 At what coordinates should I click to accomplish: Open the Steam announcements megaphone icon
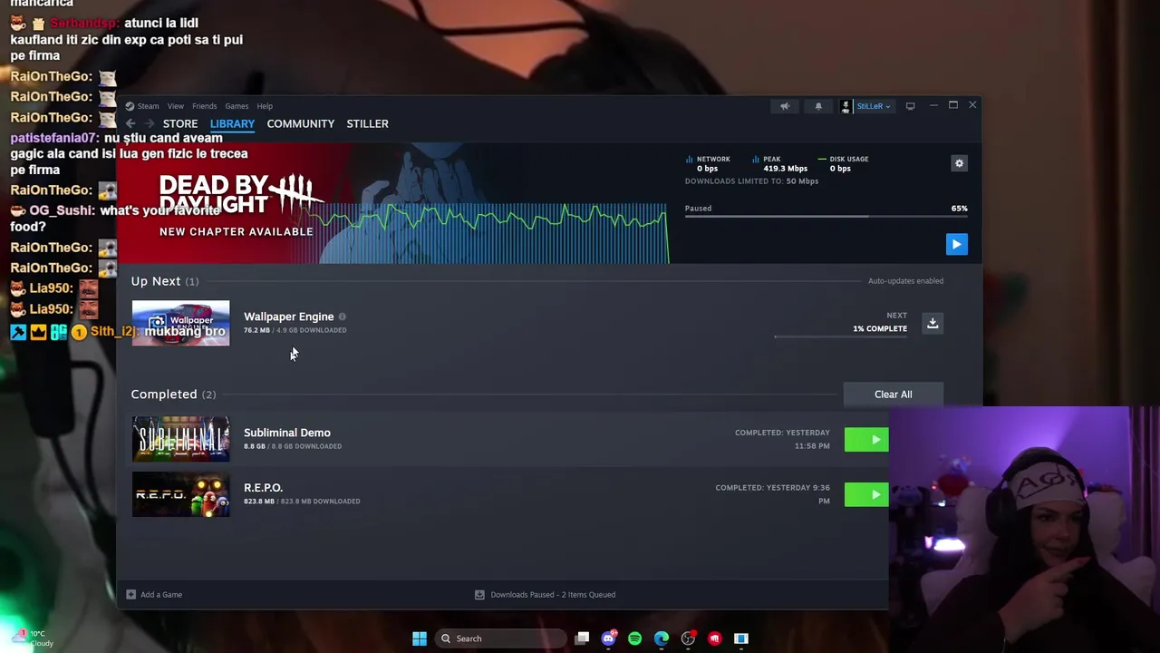click(x=785, y=106)
